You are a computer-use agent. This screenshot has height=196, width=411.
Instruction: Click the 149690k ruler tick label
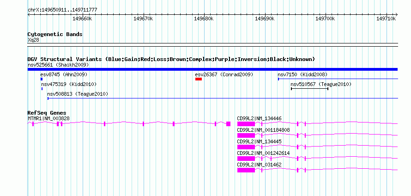click(265, 18)
